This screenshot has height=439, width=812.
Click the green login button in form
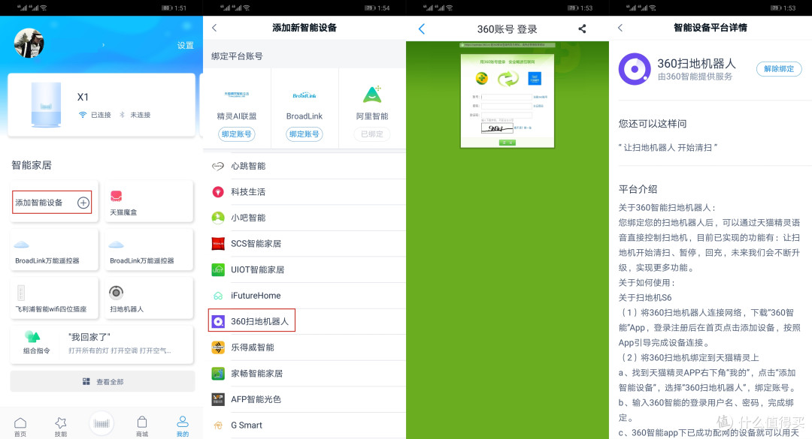[x=507, y=142]
